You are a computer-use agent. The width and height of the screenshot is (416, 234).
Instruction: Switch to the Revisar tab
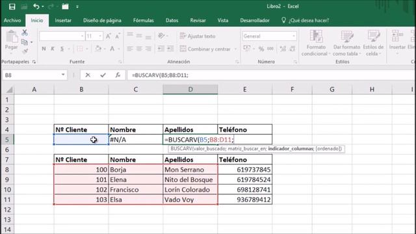click(x=198, y=20)
